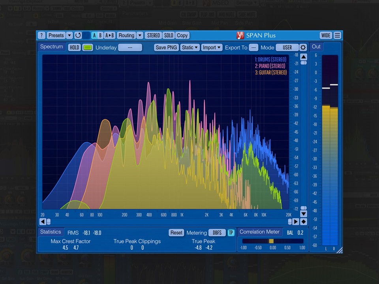Click the RMS -18.1 value
The image size is (379, 284).
tap(86, 233)
